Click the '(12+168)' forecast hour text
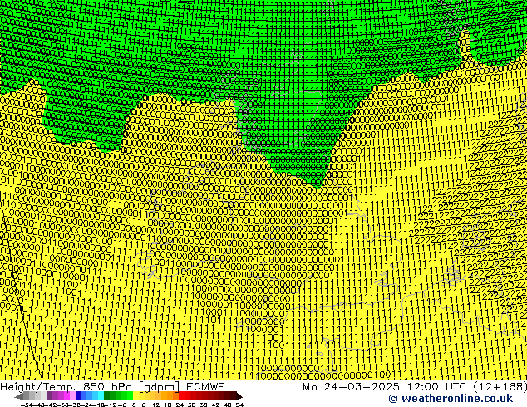The image size is (527, 407). tap(500, 387)
